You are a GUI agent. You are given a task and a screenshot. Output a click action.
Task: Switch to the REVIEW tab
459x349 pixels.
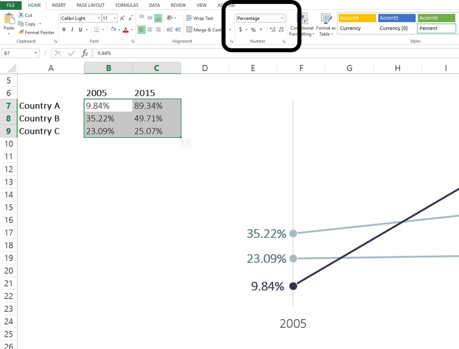click(x=178, y=5)
